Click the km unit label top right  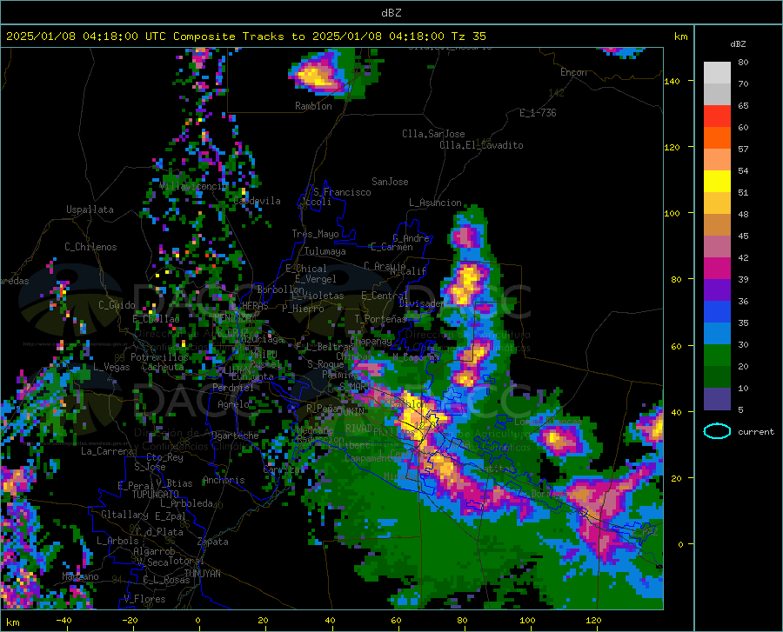680,37
